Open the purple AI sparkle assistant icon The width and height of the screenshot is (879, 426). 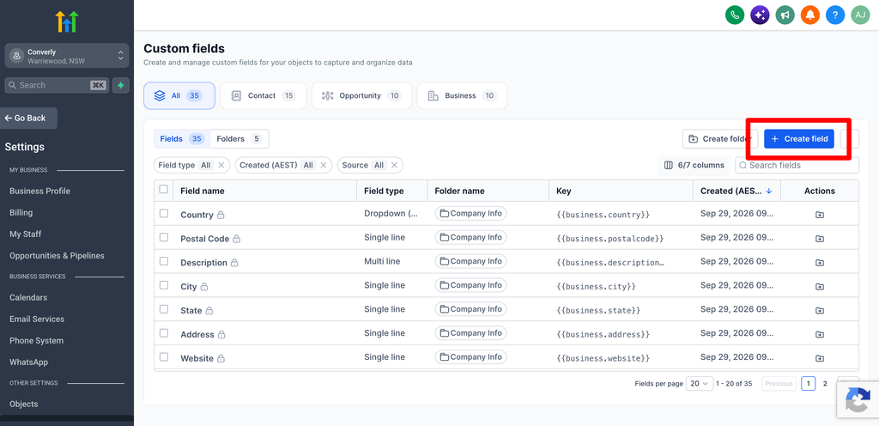760,15
